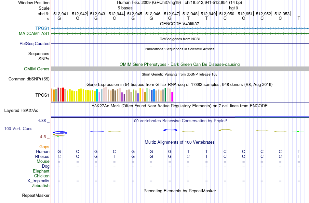This screenshot has height=203, width=309.
Task: Click the MADCAM1-AS1 green arrowed transcript line
Action: tap(180, 34)
